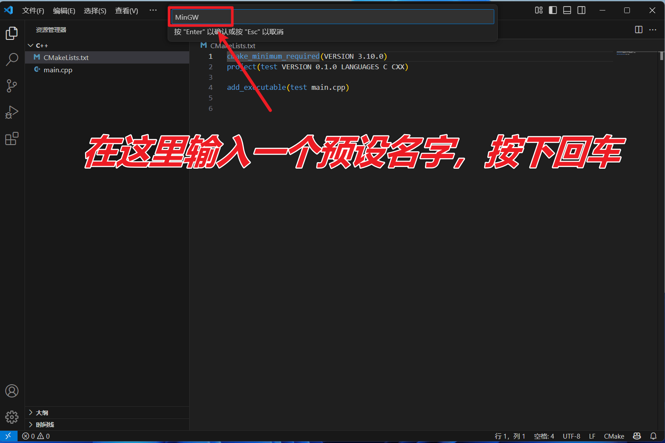Select main.cpp in the file explorer
This screenshot has width=665, height=443.
(x=58, y=70)
